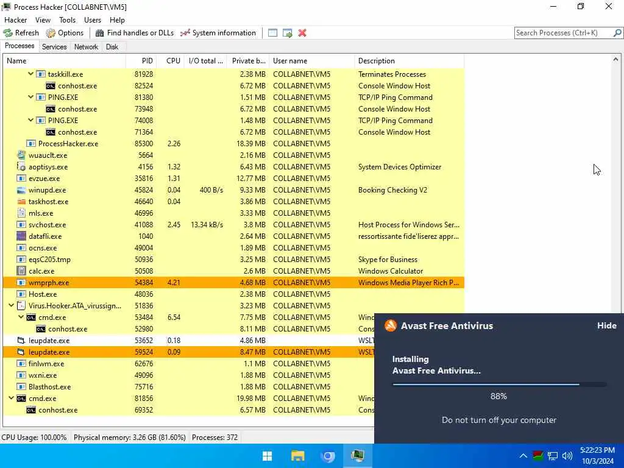This screenshot has width=624, height=468.
Task: Sort by the PID column header
Action: (141, 61)
